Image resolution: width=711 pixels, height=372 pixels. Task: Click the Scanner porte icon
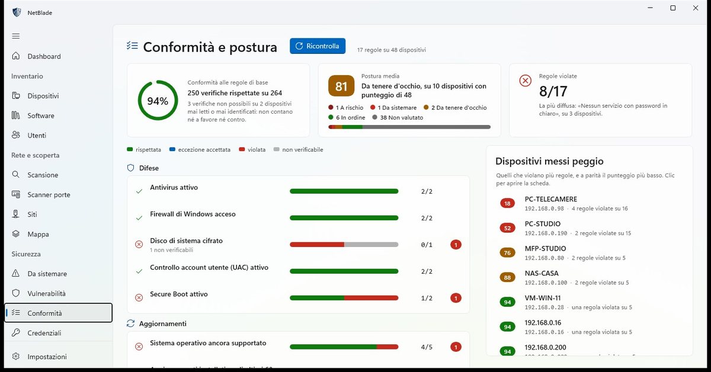tap(16, 194)
